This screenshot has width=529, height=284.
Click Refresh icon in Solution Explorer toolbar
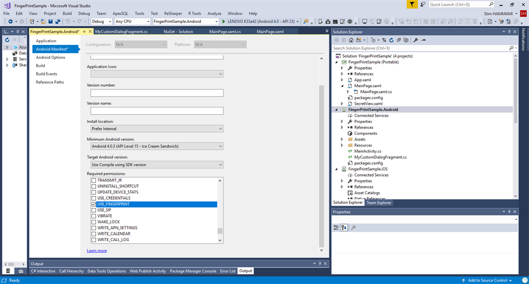pyautogui.click(x=391, y=40)
